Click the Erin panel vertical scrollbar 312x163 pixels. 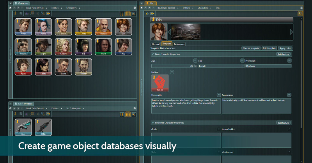click(301, 74)
